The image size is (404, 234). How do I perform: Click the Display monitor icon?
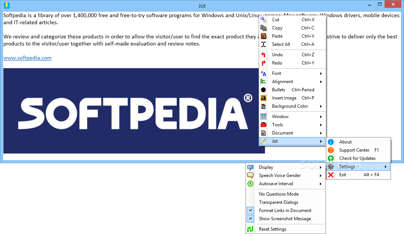[x=250, y=167]
